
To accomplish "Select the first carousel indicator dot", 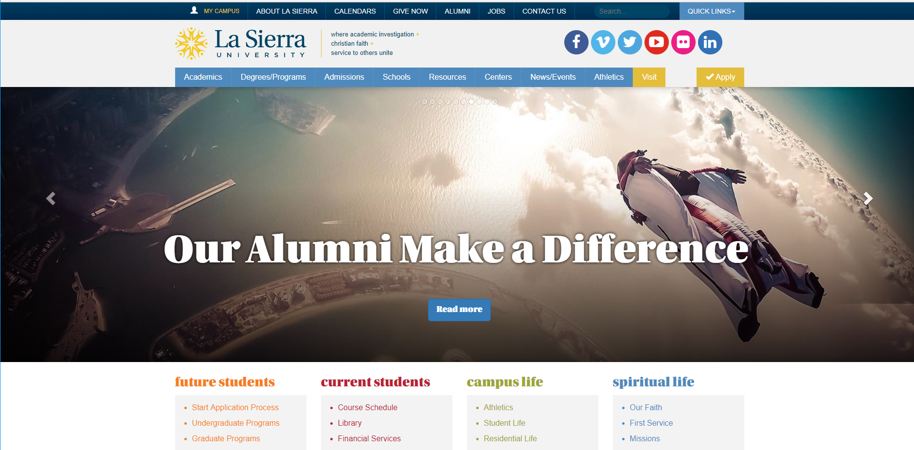I will (425, 102).
